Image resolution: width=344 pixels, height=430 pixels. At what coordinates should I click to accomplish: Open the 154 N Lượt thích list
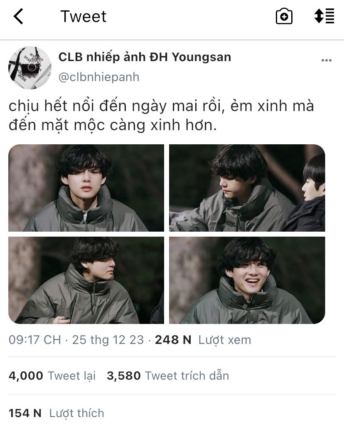[x=57, y=413]
